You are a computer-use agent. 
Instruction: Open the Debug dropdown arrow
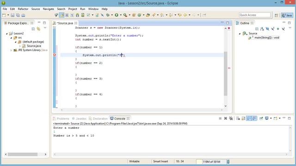(112, 15)
